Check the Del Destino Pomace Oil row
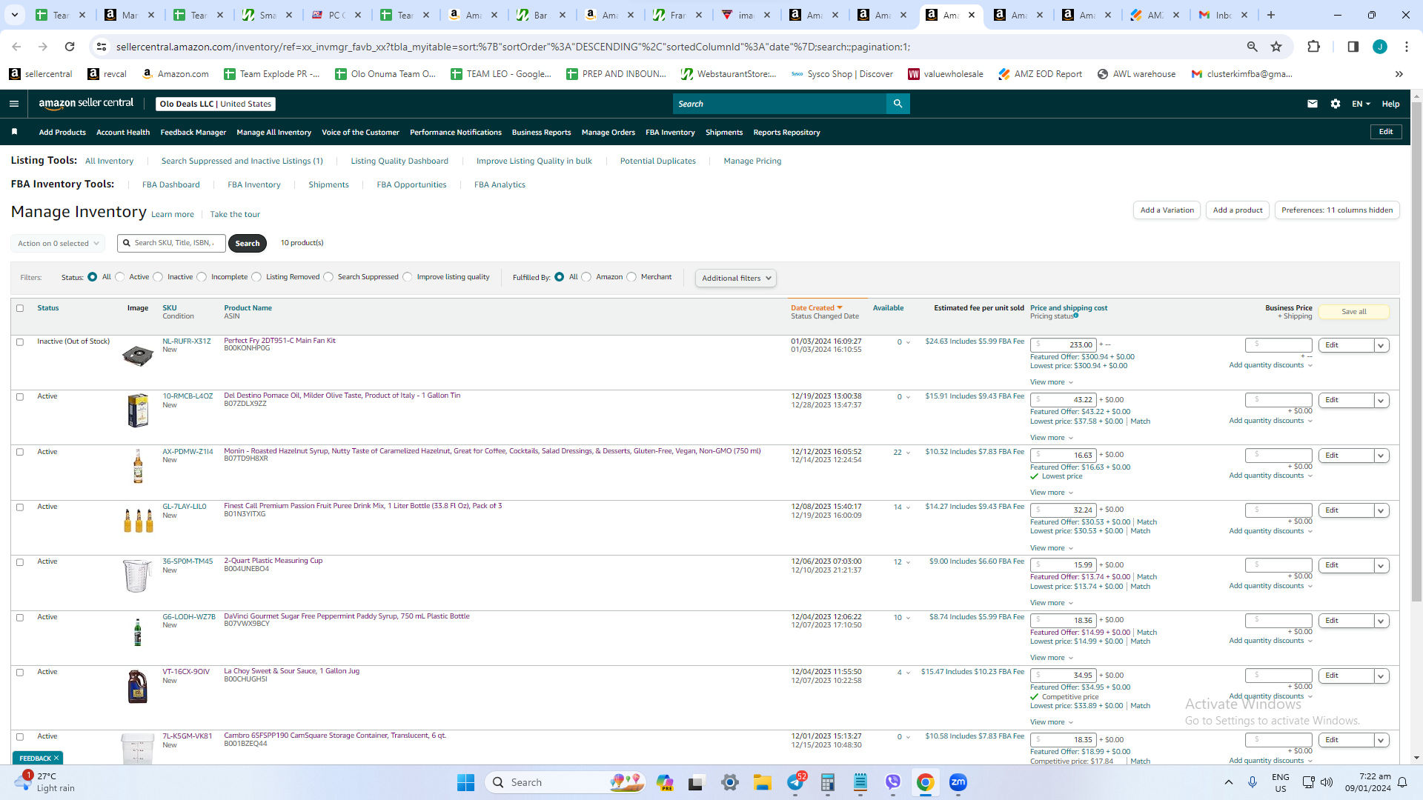This screenshot has width=1423, height=800. pos(20,397)
